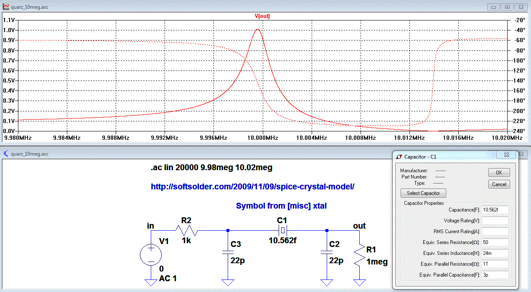Image resolution: width=531 pixels, height=292 pixels.
Task: Select the crystal symbol C1 in schematic
Action: [x=282, y=230]
